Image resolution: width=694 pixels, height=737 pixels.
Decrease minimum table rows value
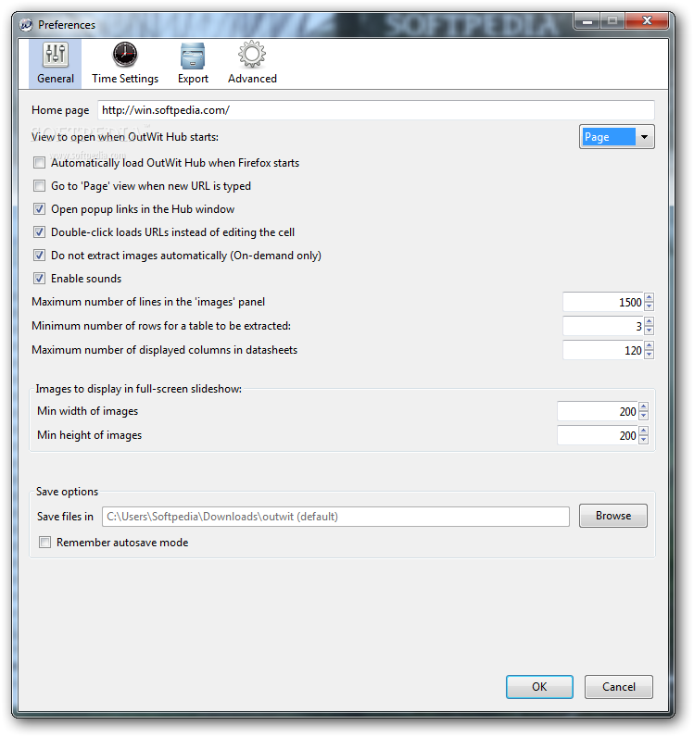[650, 331]
